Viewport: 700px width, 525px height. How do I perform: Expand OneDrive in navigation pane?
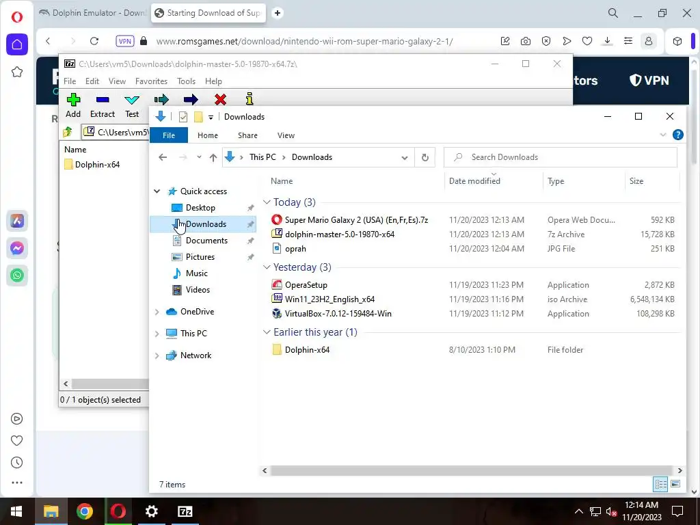click(x=157, y=312)
